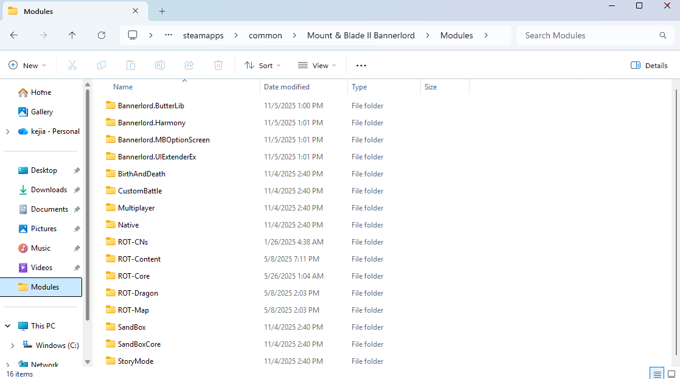Image resolution: width=680 pixels, height=379 pixels.
Task: Switch to details list view in status bar
Action: pos(656,373)
